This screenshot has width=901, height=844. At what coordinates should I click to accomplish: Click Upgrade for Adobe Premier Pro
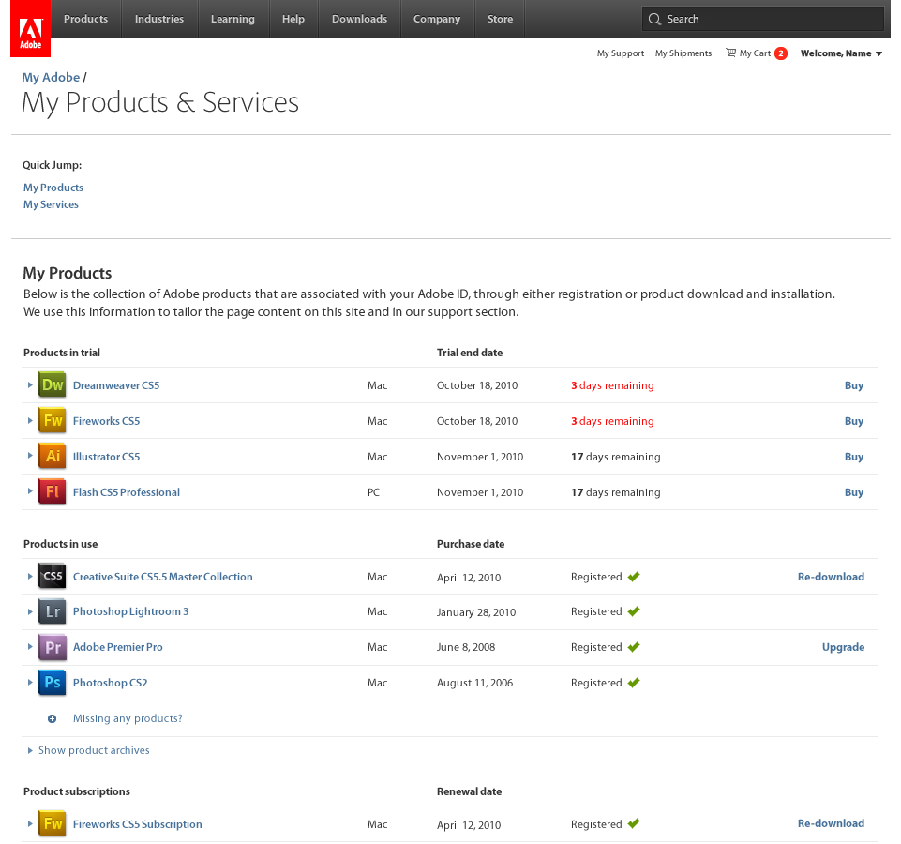(x=843, y=647)
